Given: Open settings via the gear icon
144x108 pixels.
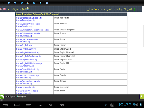Looking at the screenshot, I should (x=40, y=3).
